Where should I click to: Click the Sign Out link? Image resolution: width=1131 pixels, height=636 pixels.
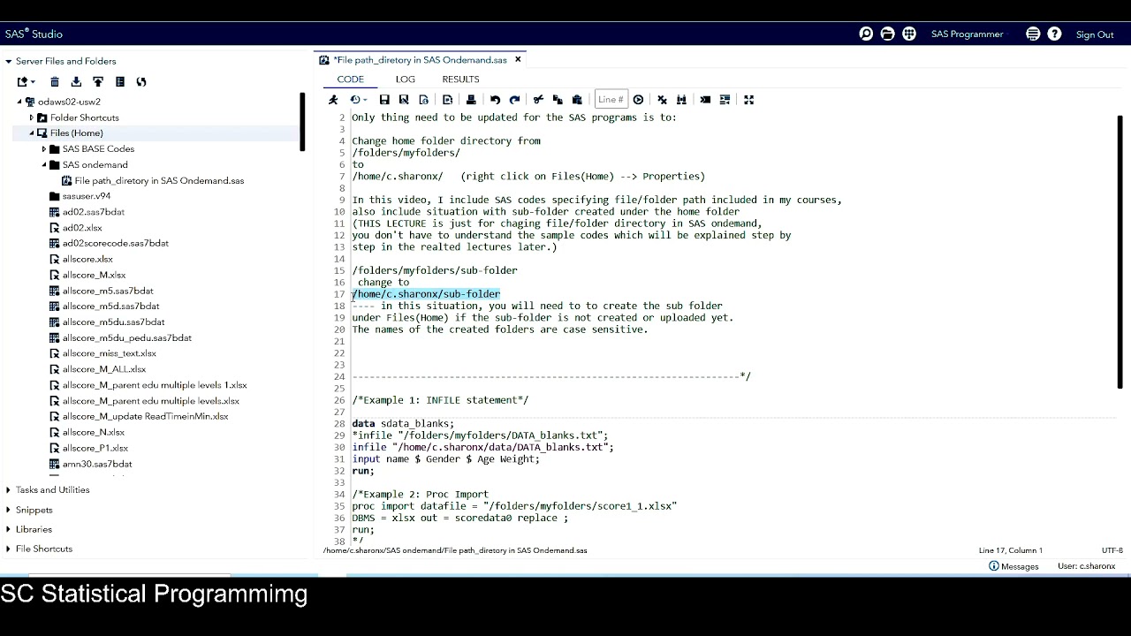point(1095,34)
